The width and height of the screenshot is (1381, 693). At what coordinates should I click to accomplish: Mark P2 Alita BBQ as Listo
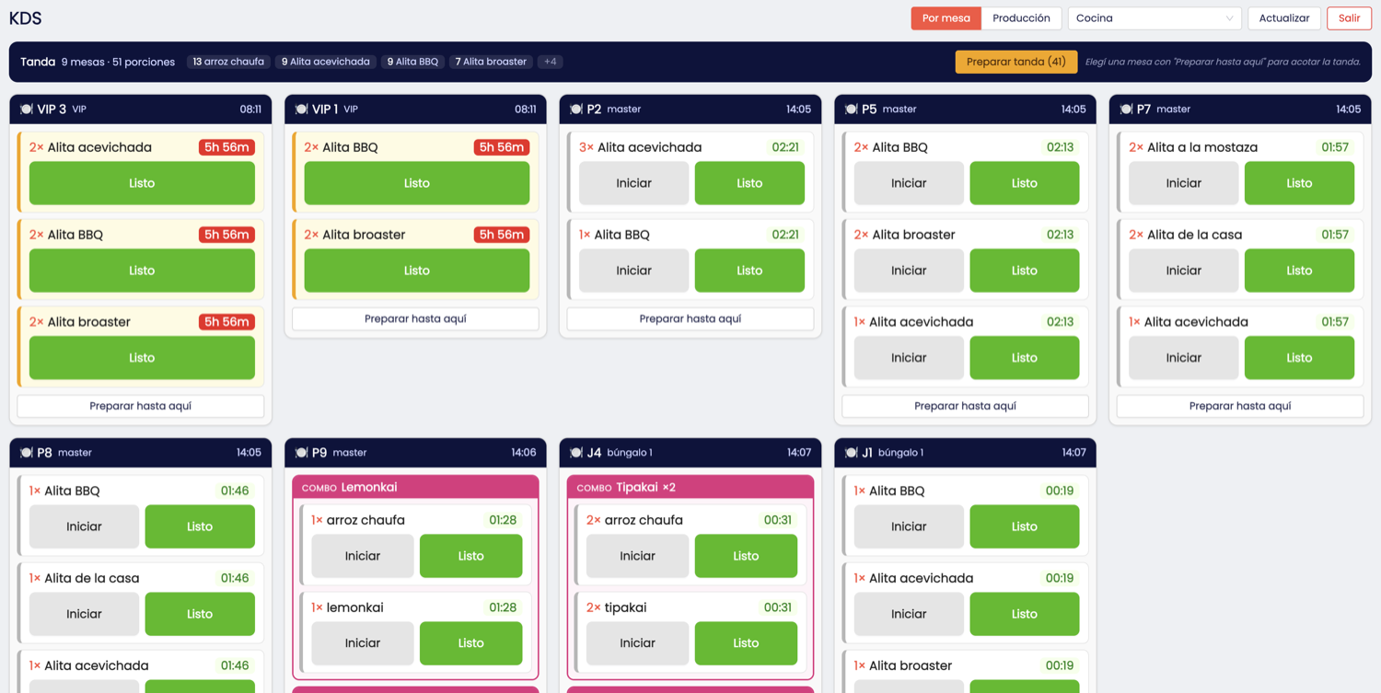749,271
